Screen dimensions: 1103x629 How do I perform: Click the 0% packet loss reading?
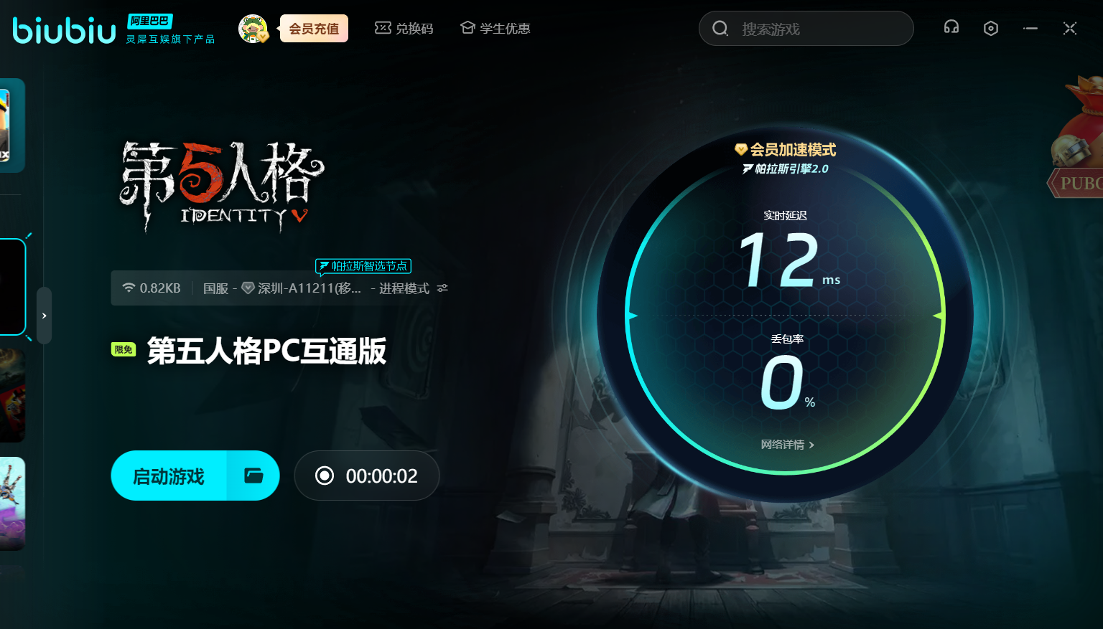click(787, 384)
